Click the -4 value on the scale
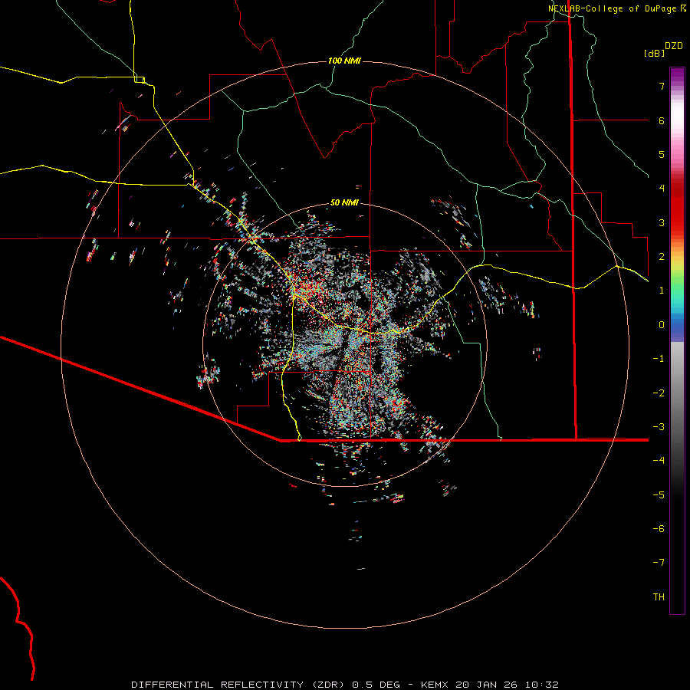 click(659, 460)
